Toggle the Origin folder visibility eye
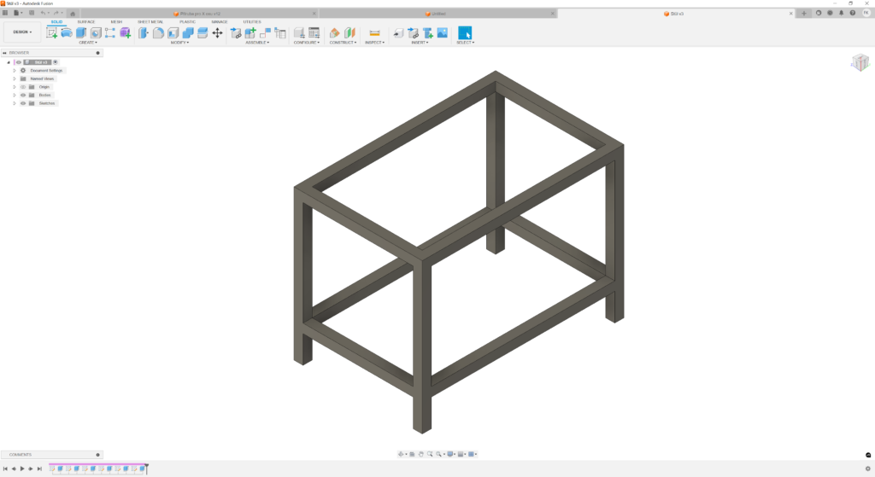875x477 pixels. [23, 87]
